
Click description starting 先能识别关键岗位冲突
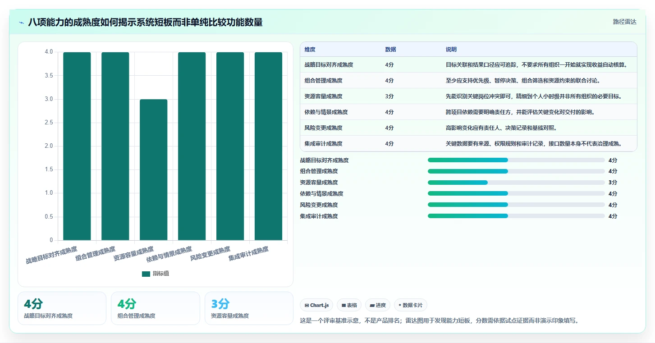534,96
